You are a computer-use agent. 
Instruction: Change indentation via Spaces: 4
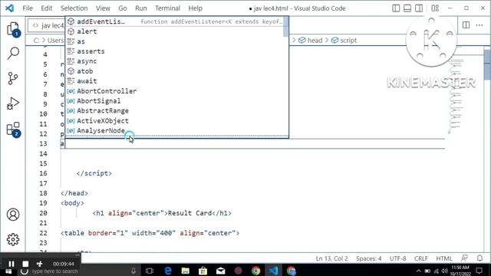pos(368,258)
